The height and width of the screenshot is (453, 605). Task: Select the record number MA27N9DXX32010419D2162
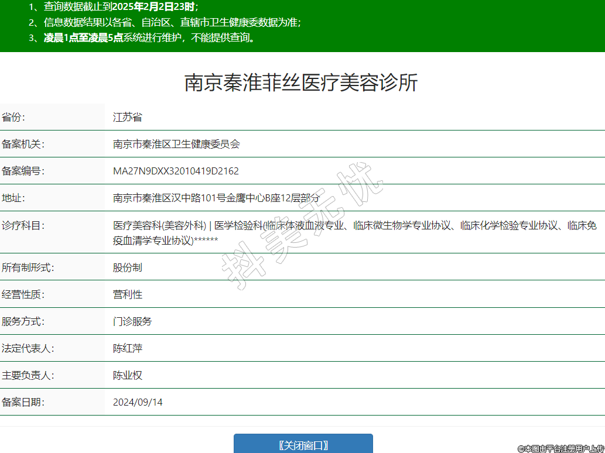[x=176, y=171]
